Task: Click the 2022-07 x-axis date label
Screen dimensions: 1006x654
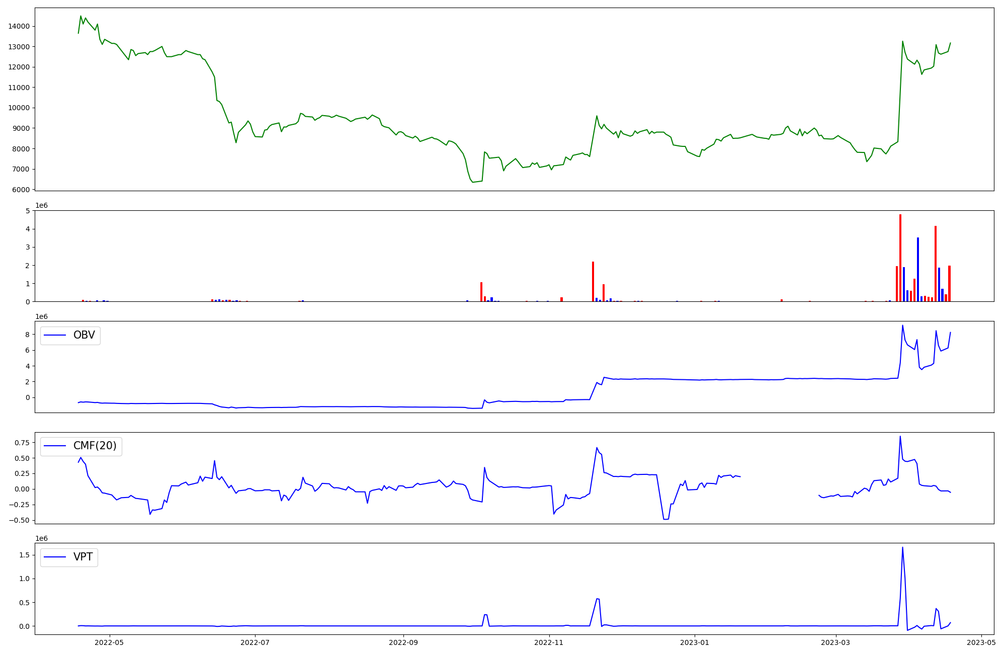Action: 255,642
